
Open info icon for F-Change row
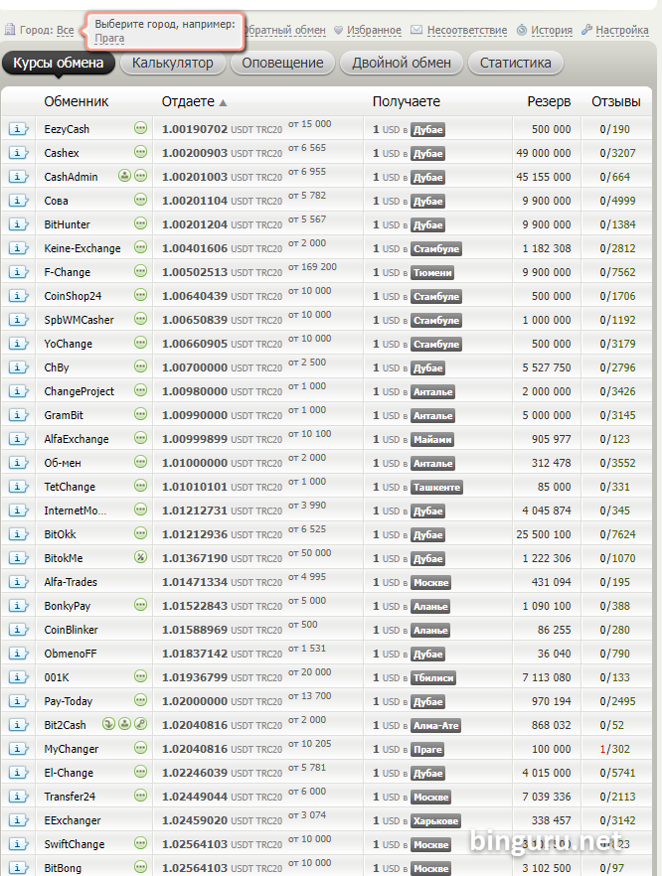(18, 272)
